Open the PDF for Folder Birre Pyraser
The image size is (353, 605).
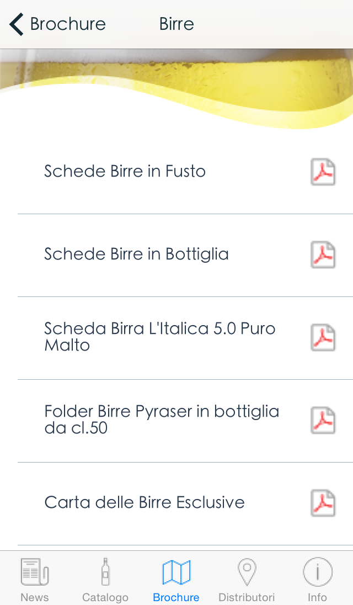coord(323,420)
